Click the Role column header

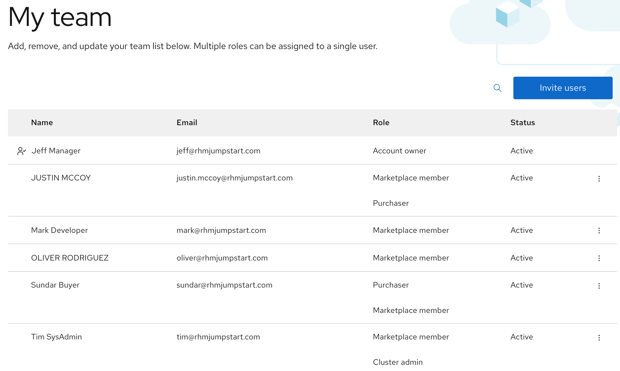click(381, 123)
